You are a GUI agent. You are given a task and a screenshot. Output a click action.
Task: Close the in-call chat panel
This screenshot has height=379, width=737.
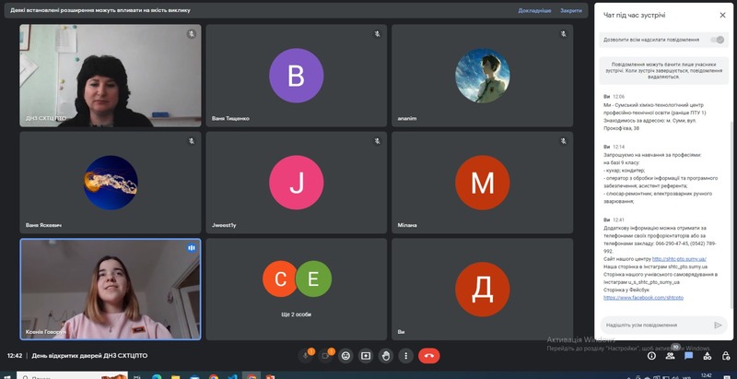(x=722, y=15)
